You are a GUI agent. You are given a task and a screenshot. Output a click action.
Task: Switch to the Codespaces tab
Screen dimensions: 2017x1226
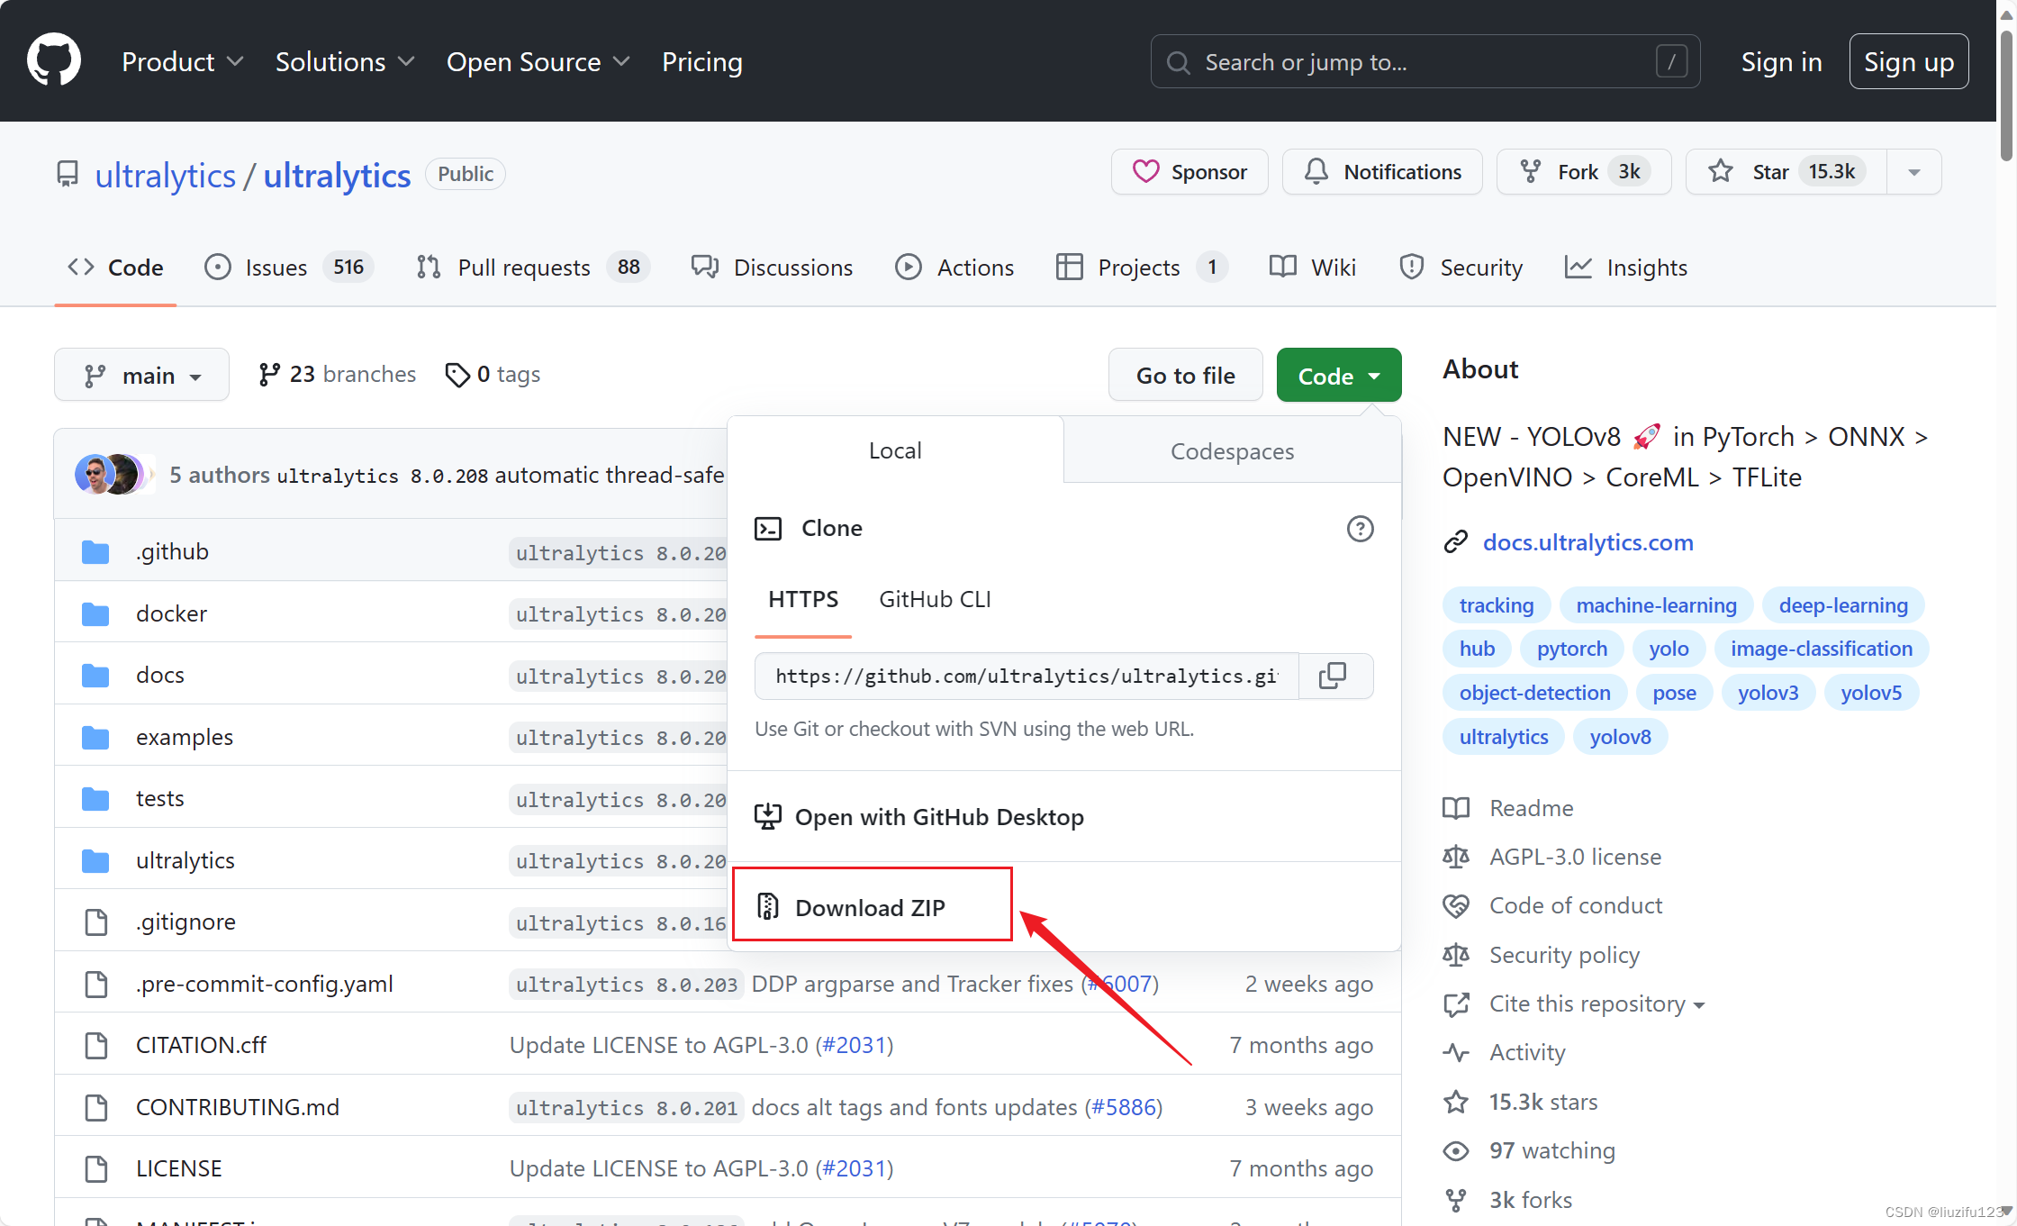pyautogui.click(x=1232, y=451)
